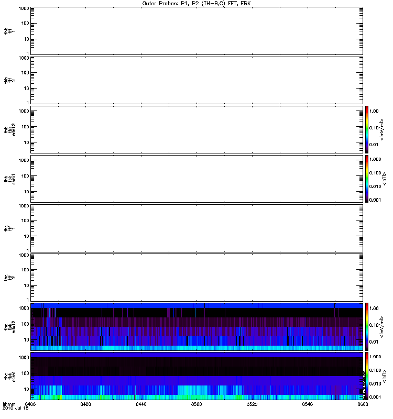Image resolution: width=393 pixels, height=419 pixels.
Task: Click the 'thb fff 1' y-axis label
Action: 10,31
